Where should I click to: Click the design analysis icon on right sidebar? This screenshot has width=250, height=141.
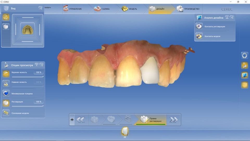pos(245,75)
